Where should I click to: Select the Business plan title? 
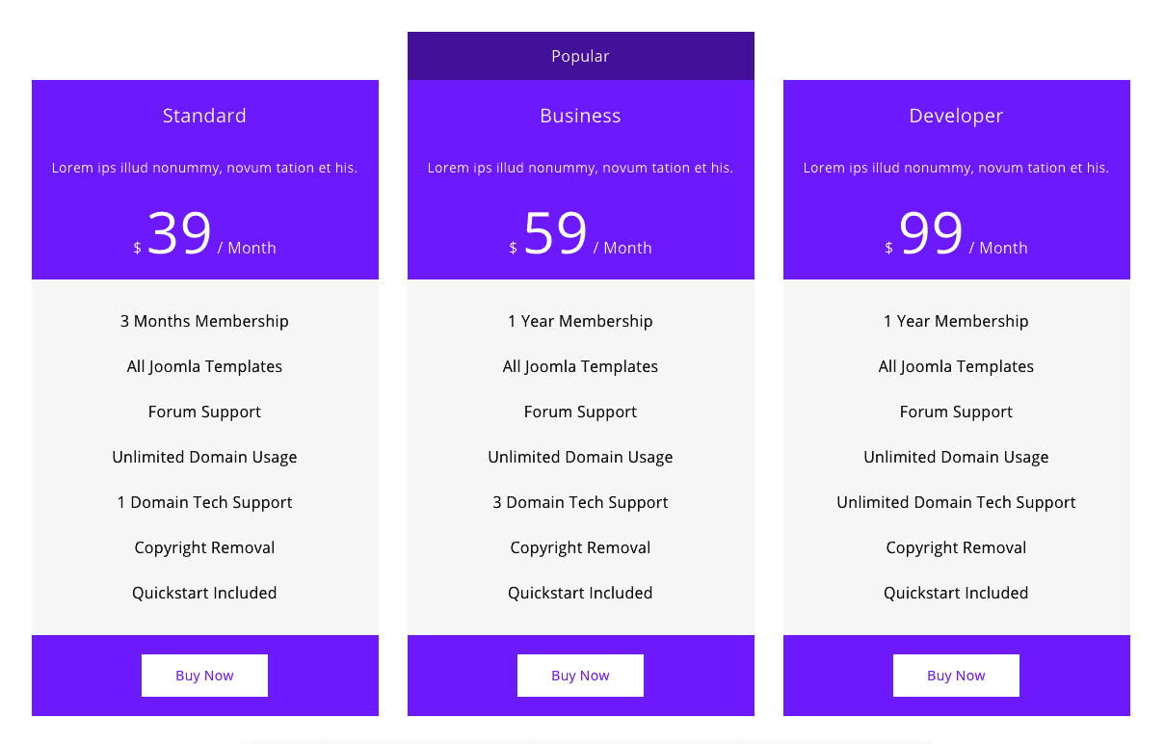[580, 116]
